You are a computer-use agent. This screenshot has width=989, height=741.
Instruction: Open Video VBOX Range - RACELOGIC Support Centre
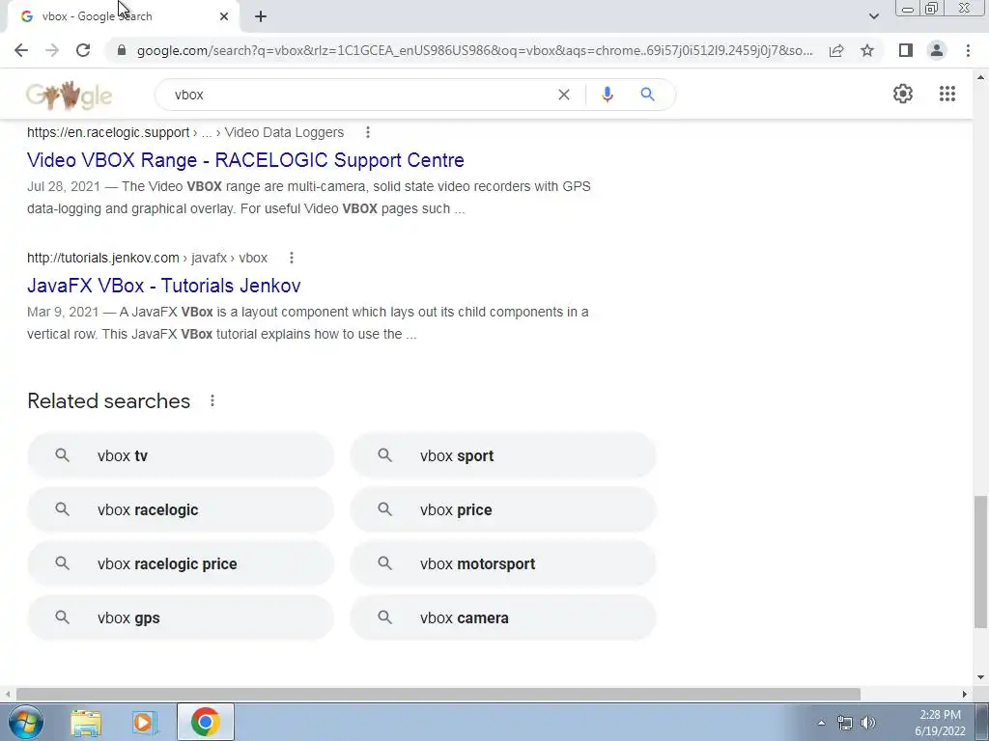point(245,160)
